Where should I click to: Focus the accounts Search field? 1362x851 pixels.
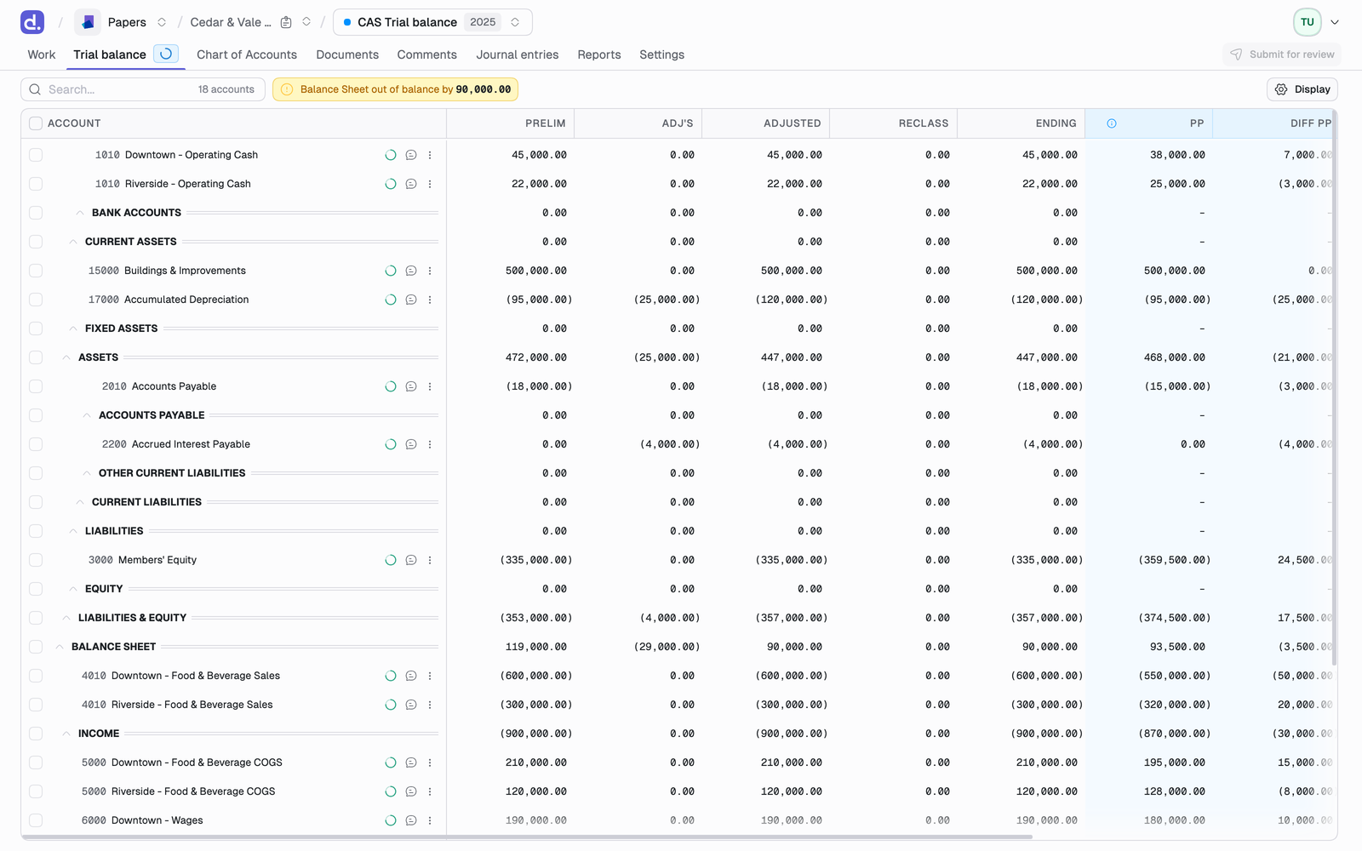(143, 89)
